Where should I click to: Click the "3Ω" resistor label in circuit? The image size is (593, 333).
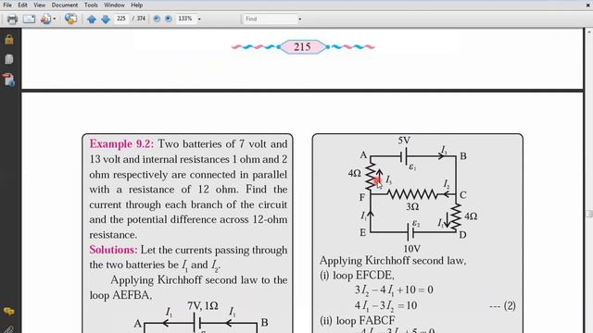412,206
